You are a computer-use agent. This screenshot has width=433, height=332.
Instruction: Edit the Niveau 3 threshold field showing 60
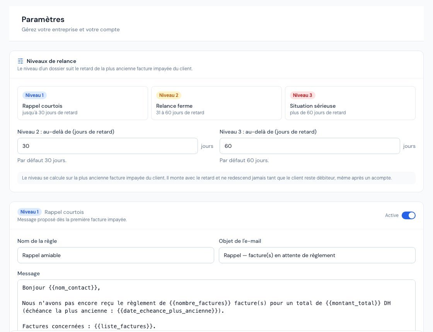(x=310, y=146)
